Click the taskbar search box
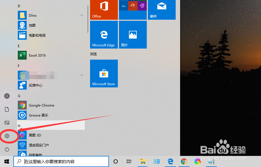The image size is (261, 167). tap(61, 161)
